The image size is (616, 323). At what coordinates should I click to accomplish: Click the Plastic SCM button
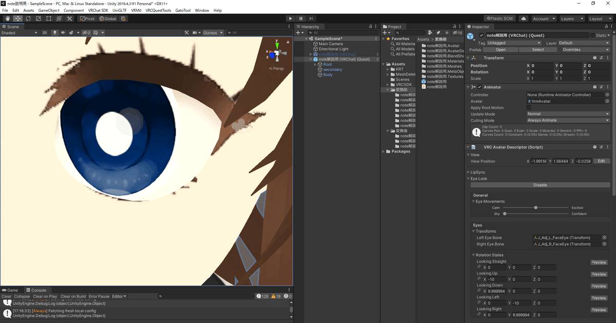coord(500,18)
